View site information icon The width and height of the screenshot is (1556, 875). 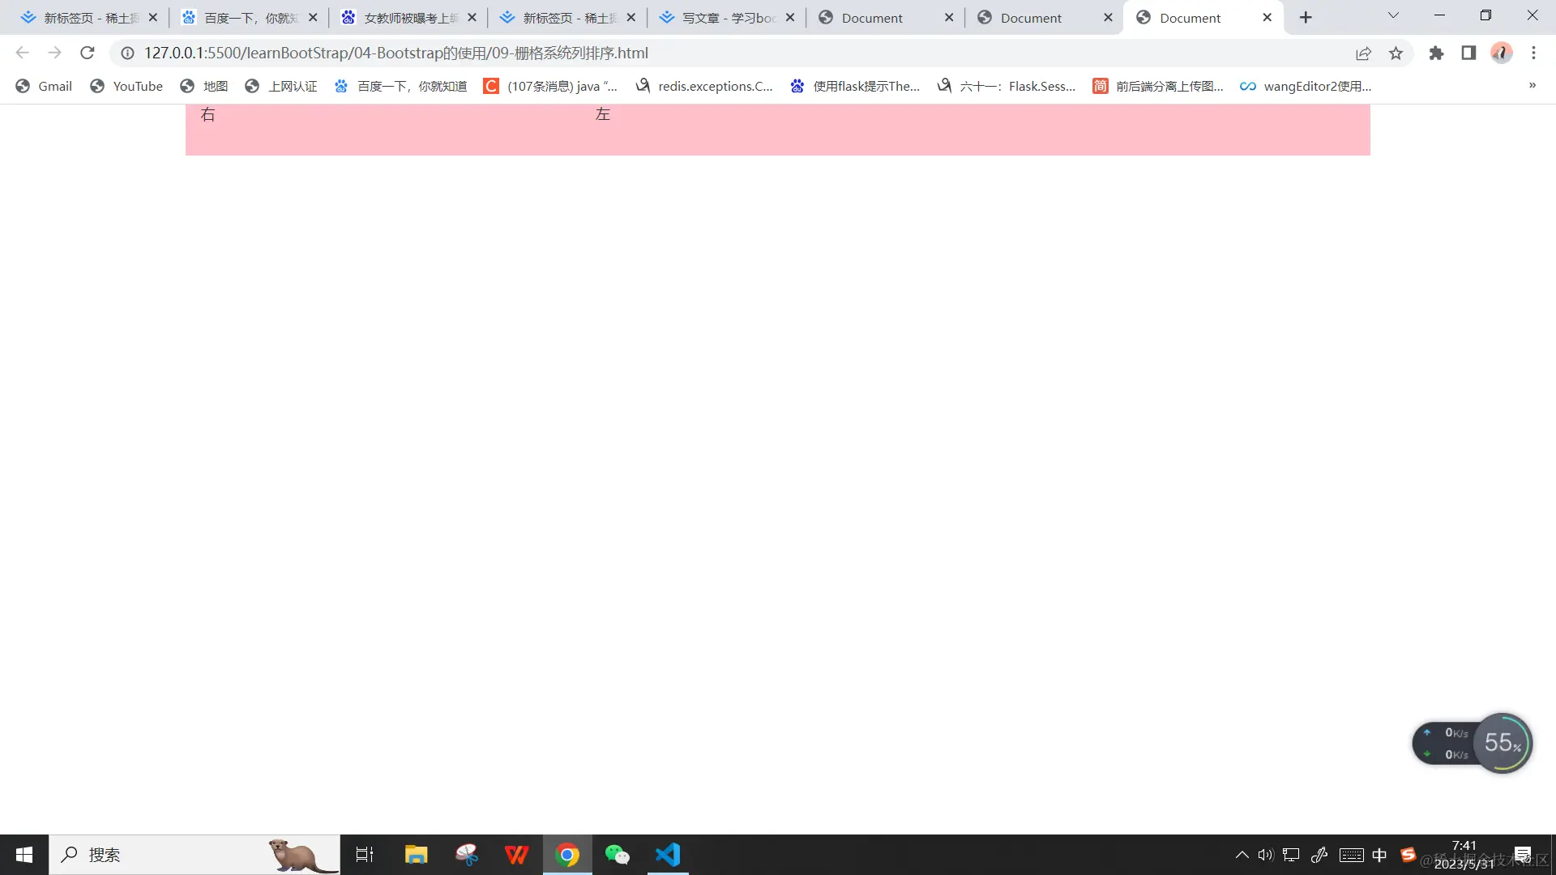point(127,53)
